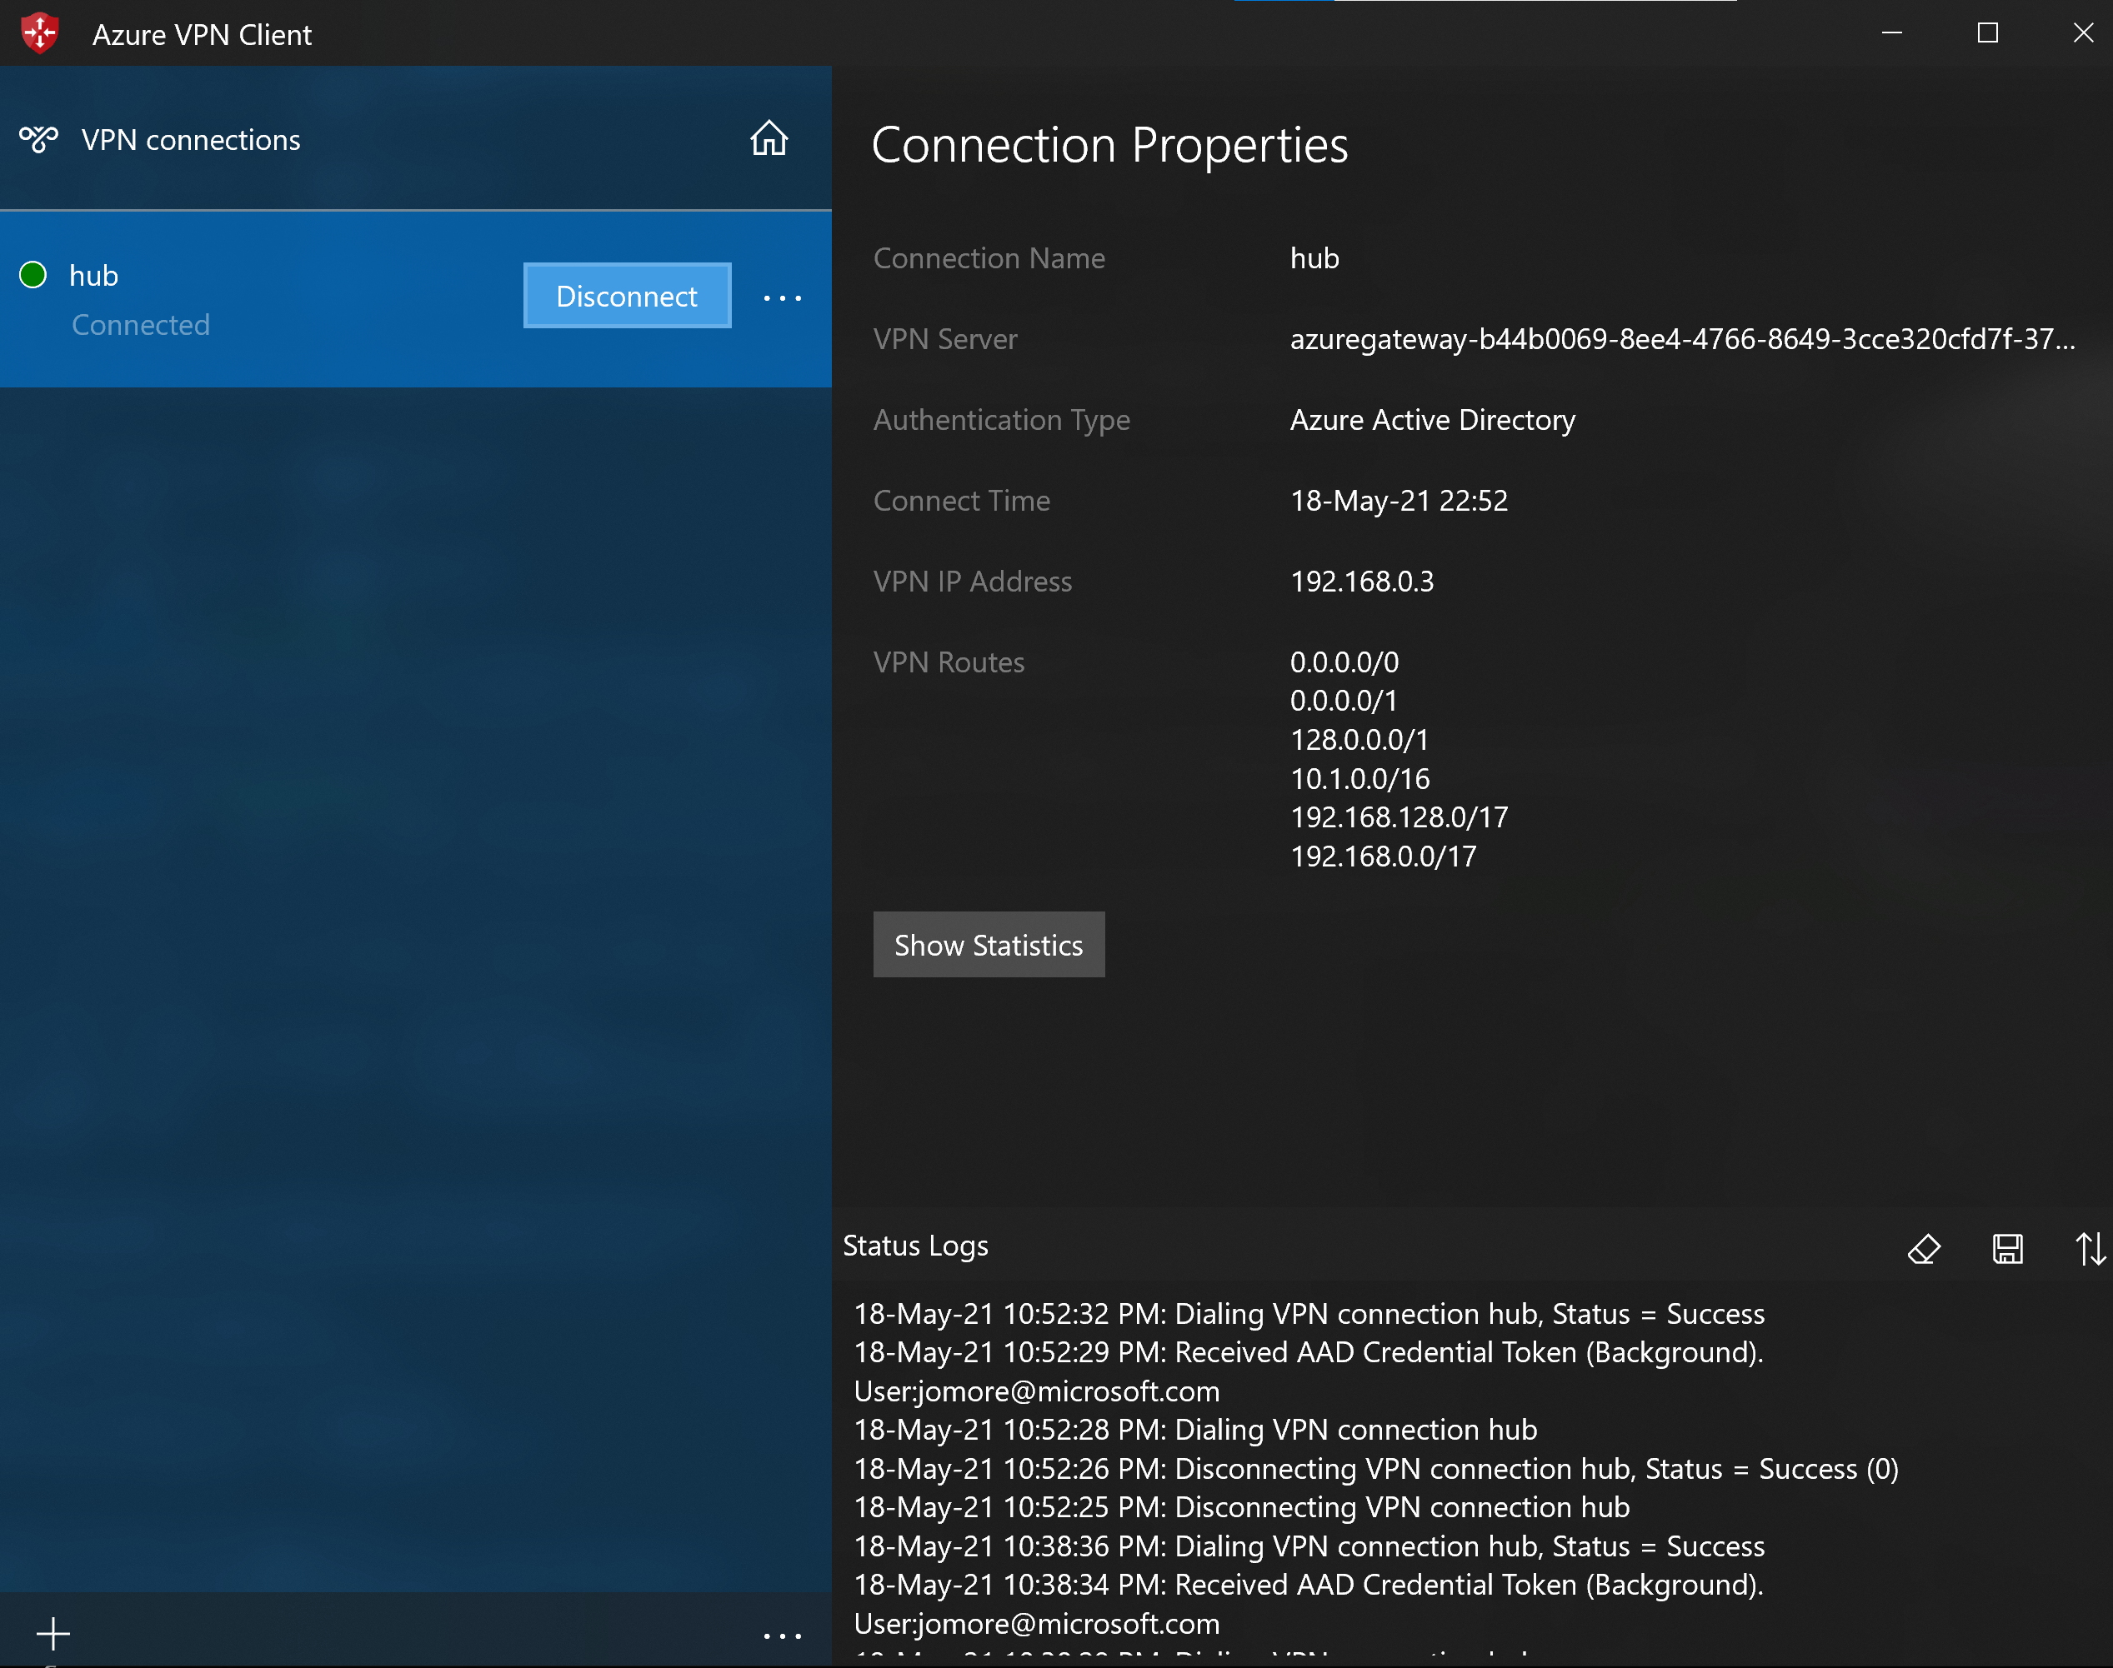The width and height of the screenshot is (2113, 1668).
Task: Show Statistics for the connection
Action: point(989,944)
